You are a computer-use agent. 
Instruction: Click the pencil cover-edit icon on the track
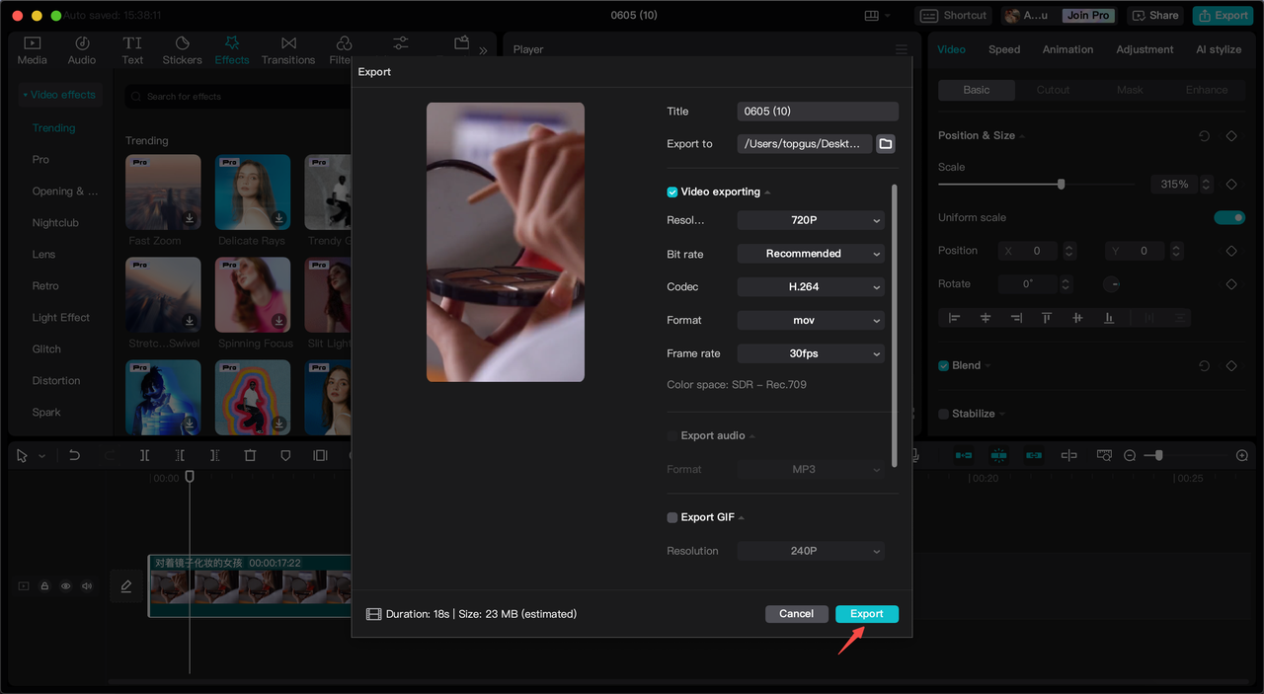(126, 586)
